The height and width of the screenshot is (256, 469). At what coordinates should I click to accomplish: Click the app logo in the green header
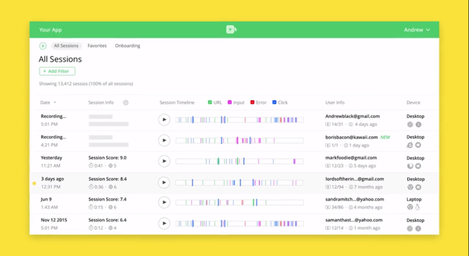click(x=231, y=30)
